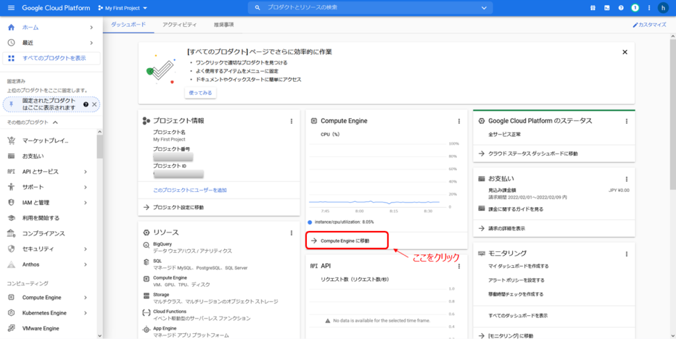The height and width of the screenshot is (339, 676).
Task: Open the gift free trial icon
Action: [x=593, y=7]
